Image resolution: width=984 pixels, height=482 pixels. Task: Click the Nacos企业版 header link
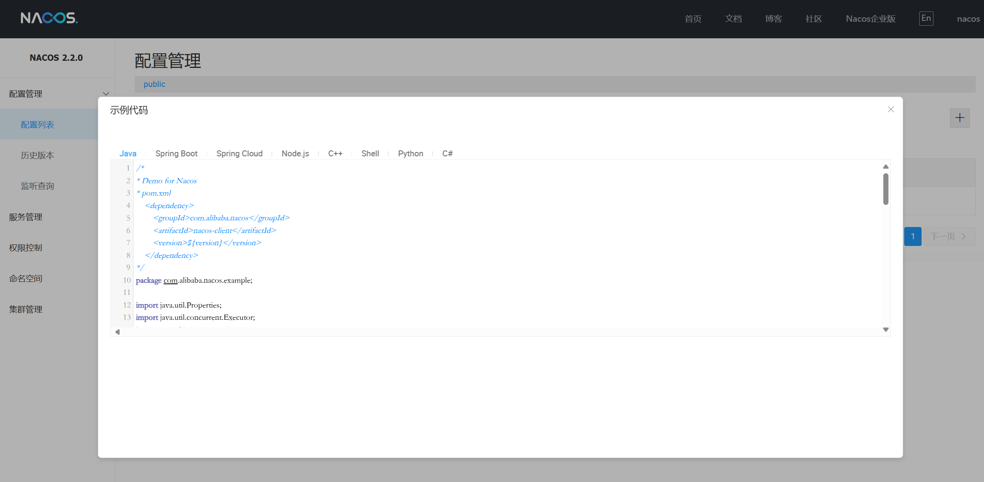[x=870, y=19]
